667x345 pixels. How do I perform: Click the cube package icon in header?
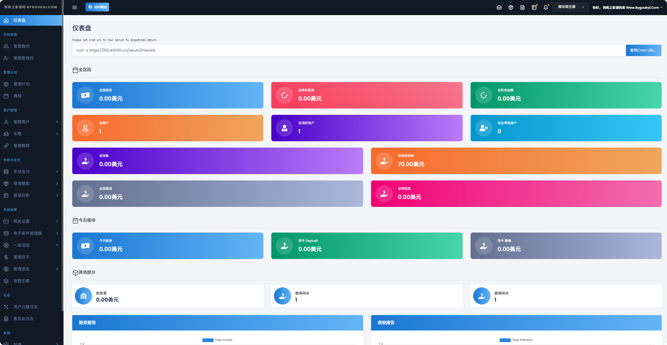(x=511, y=7)
